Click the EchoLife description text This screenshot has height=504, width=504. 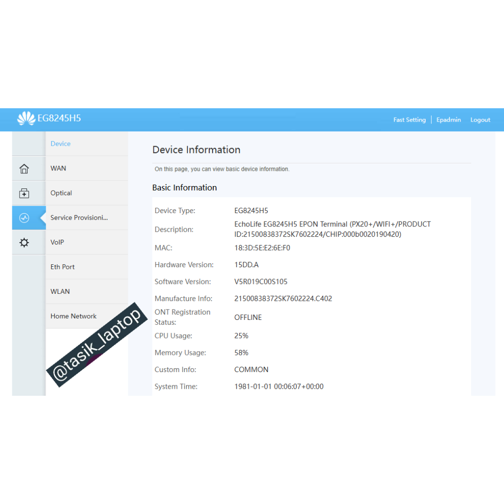click(332, 229)
